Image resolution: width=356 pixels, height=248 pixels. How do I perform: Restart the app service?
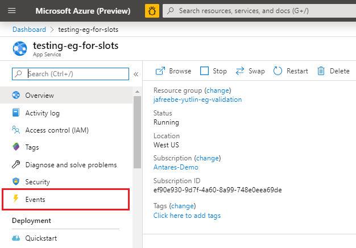click(x=291, y=71)
